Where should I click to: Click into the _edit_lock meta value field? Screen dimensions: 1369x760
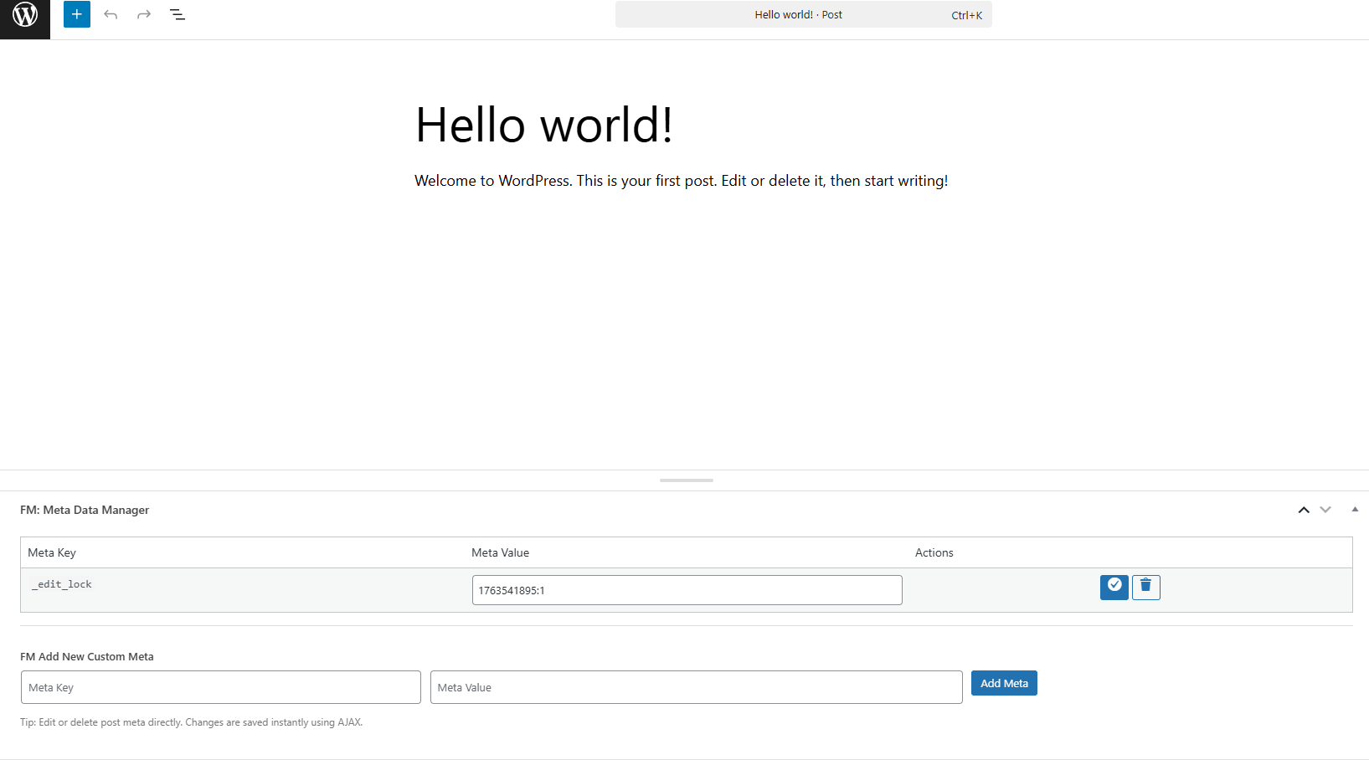[687, 590]
